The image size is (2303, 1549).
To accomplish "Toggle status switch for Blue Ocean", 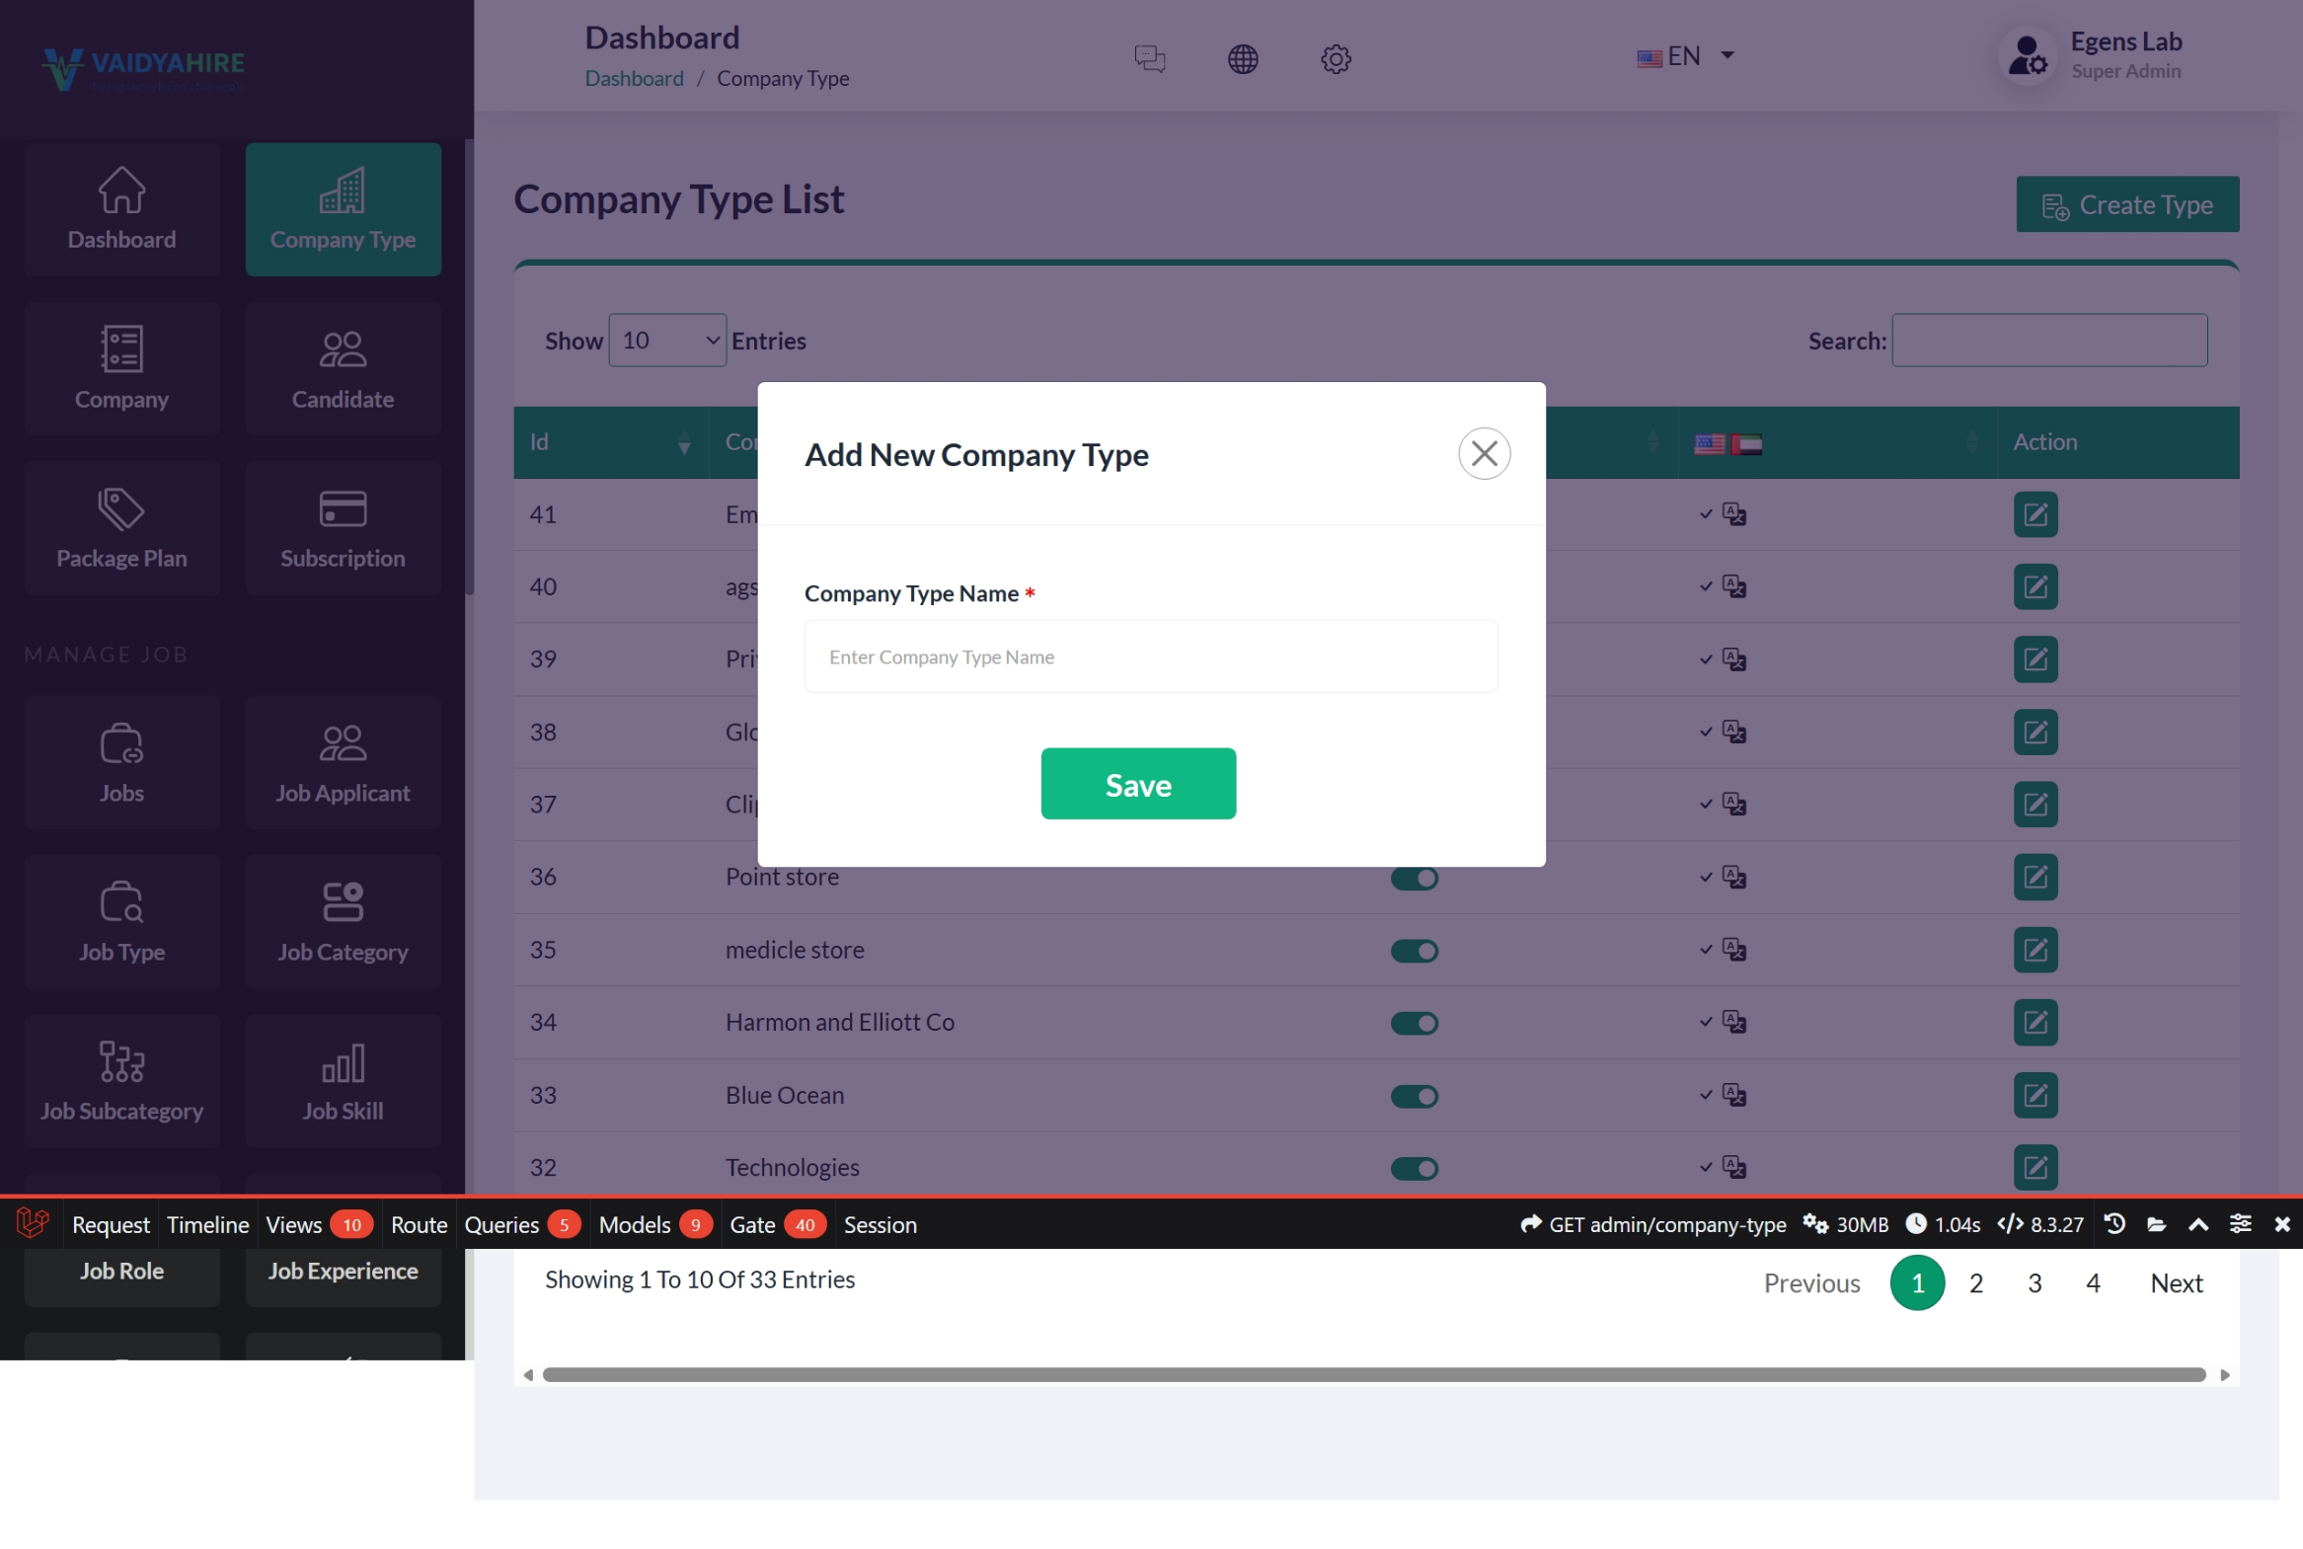I will pyautogui.click(x=1415, y=1096).
